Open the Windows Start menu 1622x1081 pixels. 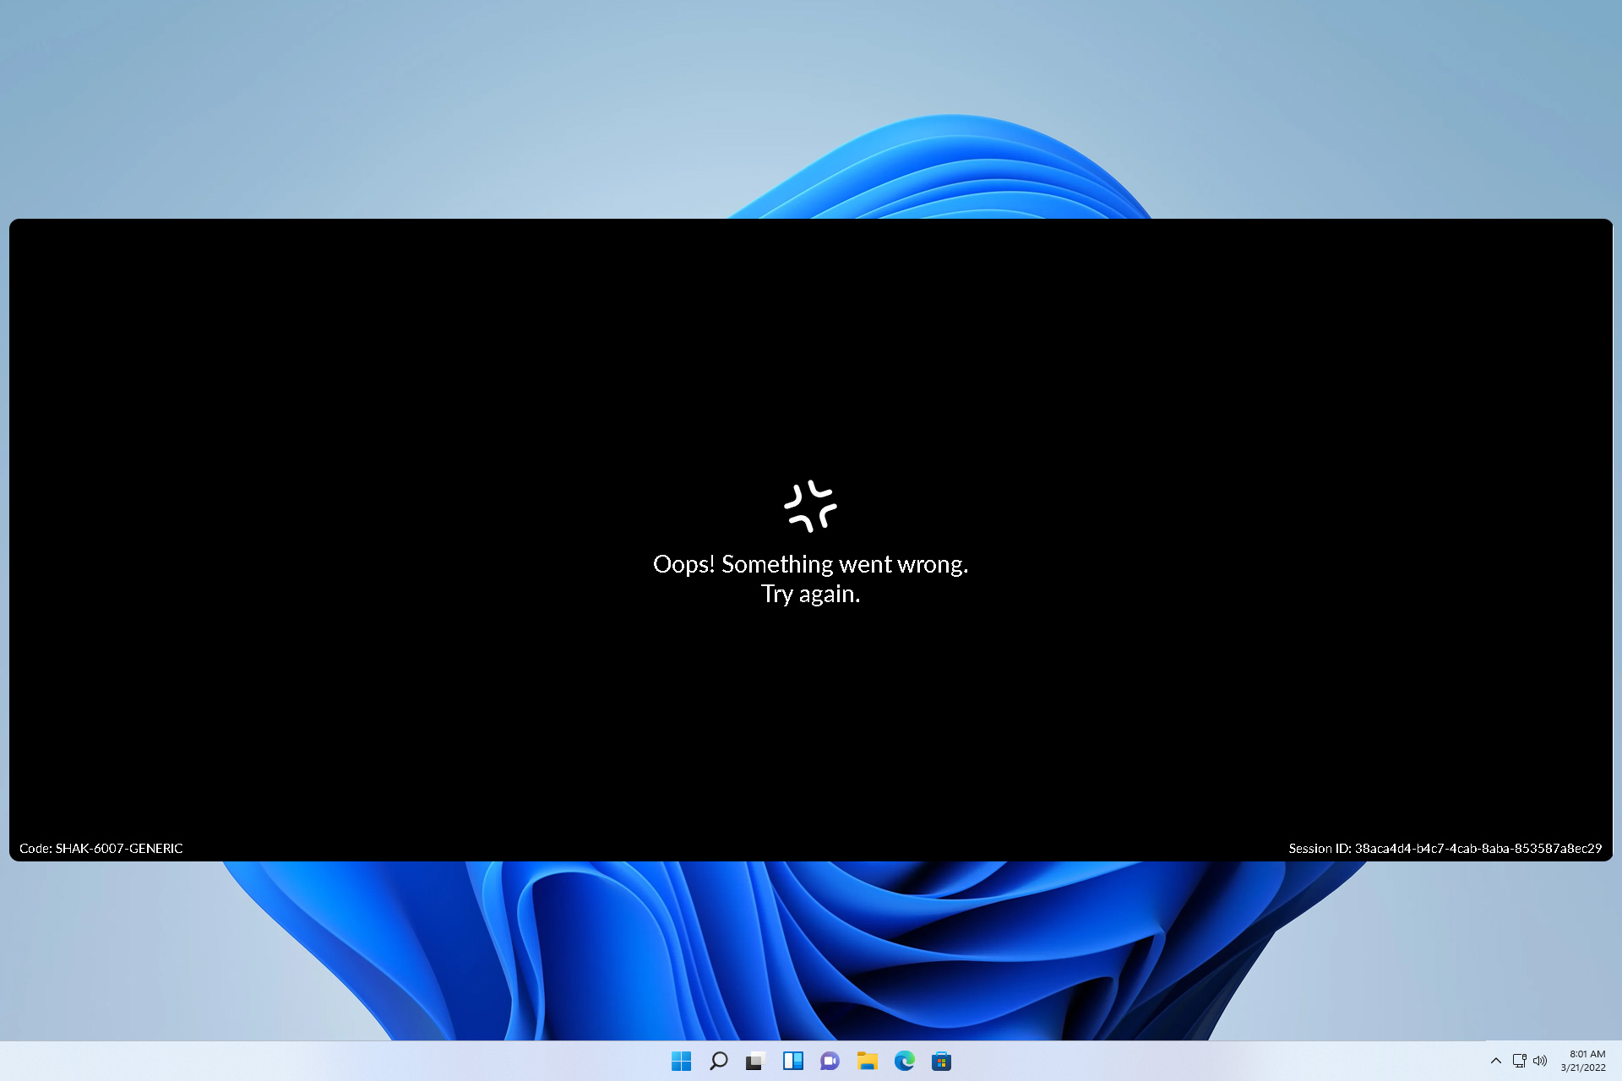pyautogui.click(x=681, y=1061)
